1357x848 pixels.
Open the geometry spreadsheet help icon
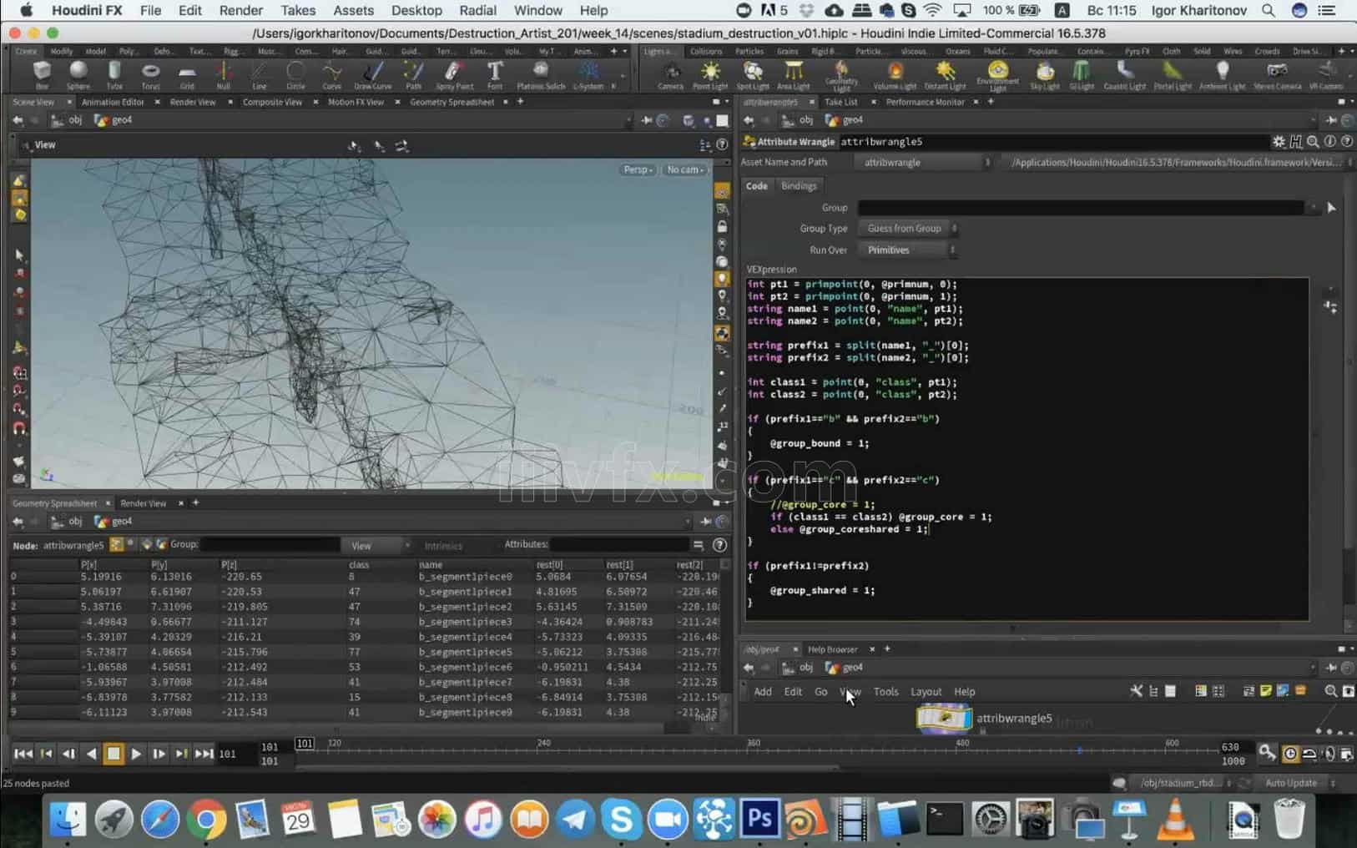(x=719, y=545)
